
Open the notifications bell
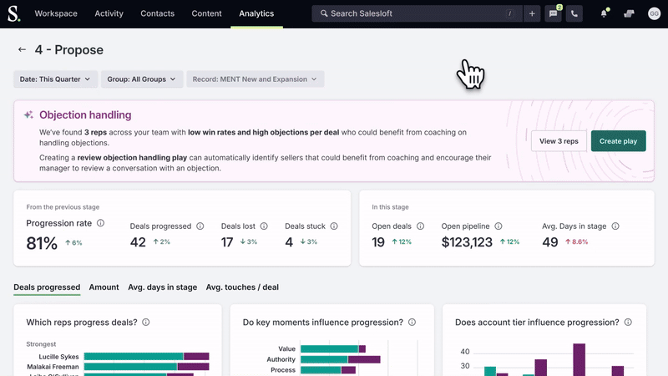pyautogui.click(x=604, y=13)
